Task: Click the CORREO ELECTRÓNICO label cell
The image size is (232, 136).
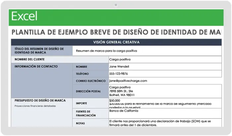Action: point(90,81)
